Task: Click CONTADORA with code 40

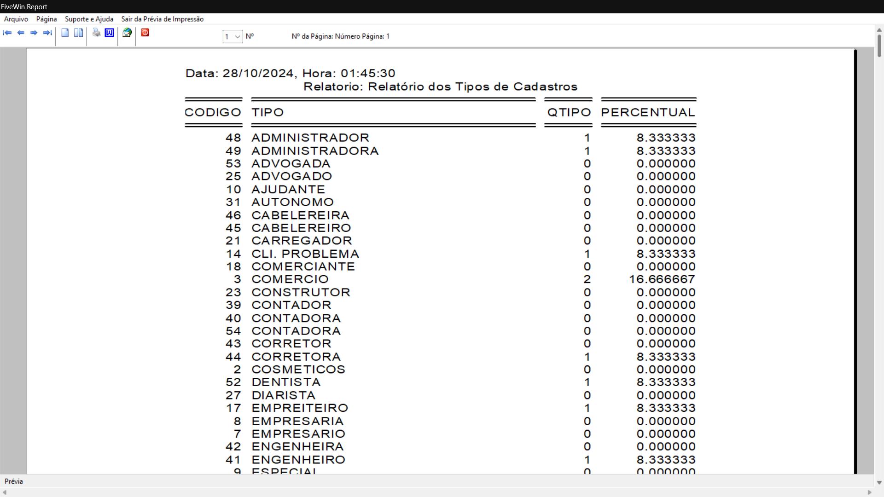Action: [x=296, y=318]
